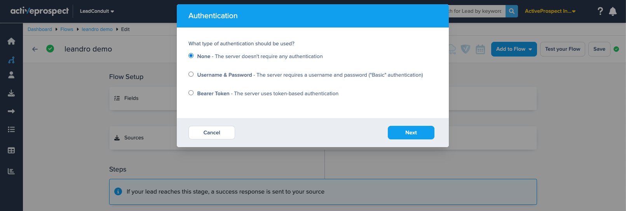Go to Dashboard breadcrumb link
Image resolution: width=626 pixels, height=211 pixels.
tap(40, 29)
